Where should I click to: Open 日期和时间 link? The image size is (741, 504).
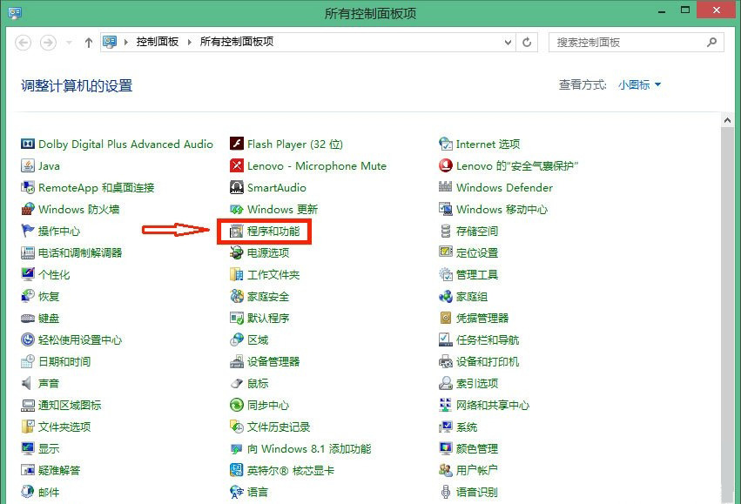pyautogui.click(x=64, y=362)
